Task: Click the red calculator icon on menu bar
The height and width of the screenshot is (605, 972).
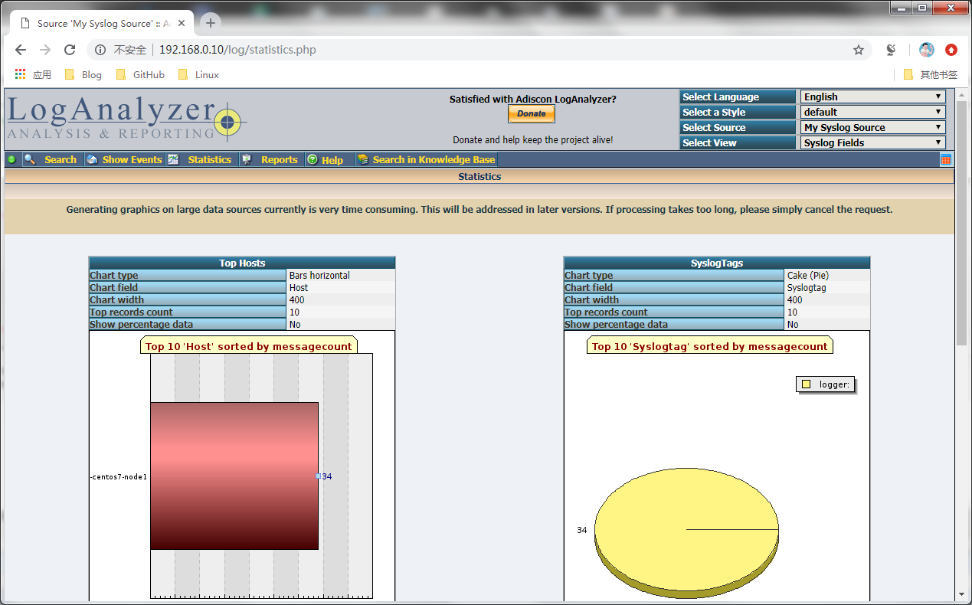Action: pos(946,159)
